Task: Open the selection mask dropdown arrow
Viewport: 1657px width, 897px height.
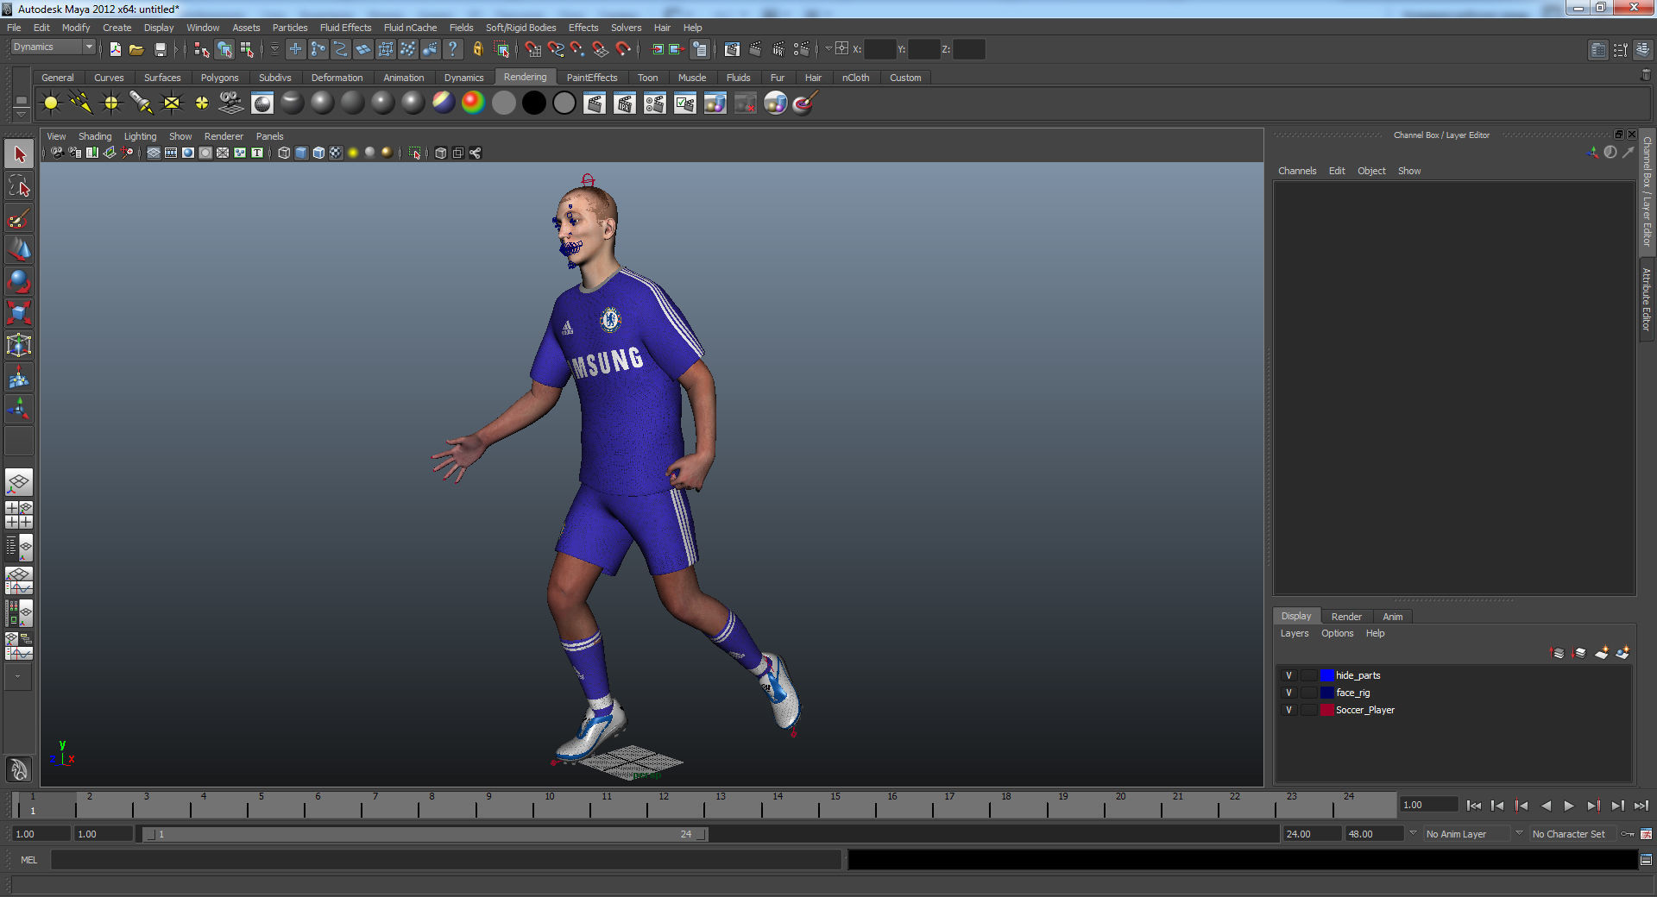Action: click(275, 49)
